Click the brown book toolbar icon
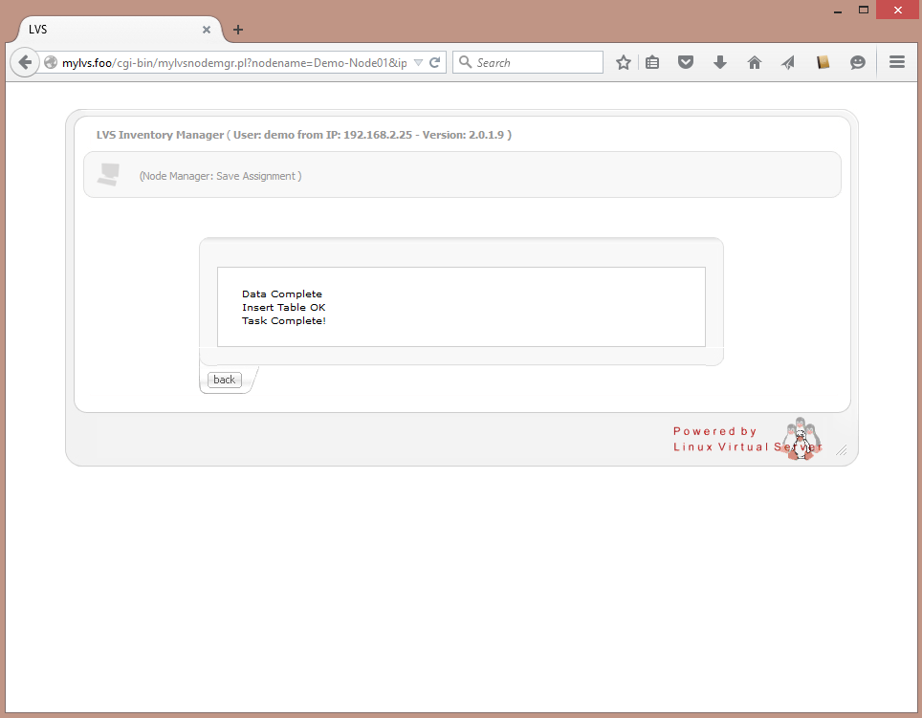The image size is (922, 718). coord(823,62)
